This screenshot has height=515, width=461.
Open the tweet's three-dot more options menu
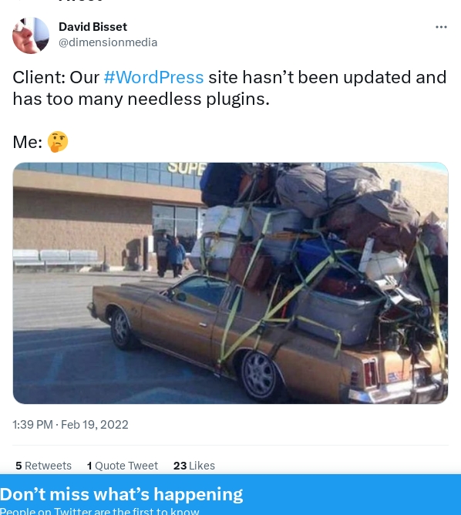click(x=441, y=27)
